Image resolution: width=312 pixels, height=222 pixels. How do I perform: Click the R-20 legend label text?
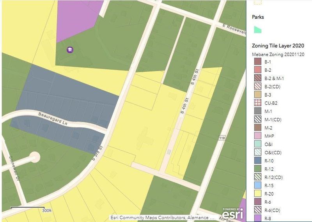(269, 194)
